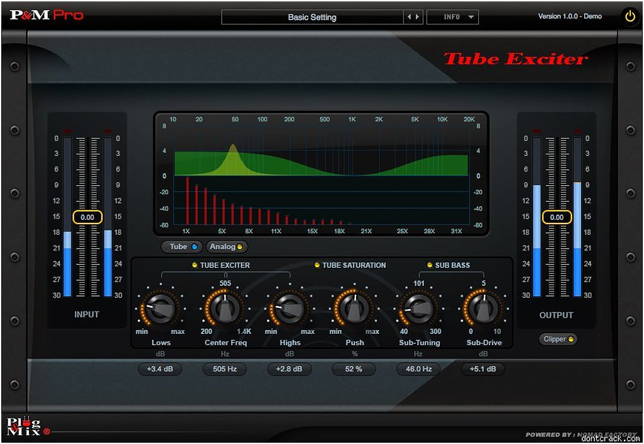Screen dimensions: 644x444
Task: Click the Lows knob
Action: coord(160,309)
